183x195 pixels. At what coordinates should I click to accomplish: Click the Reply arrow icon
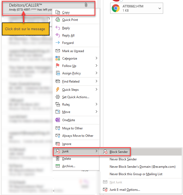[x=58, y=28]
